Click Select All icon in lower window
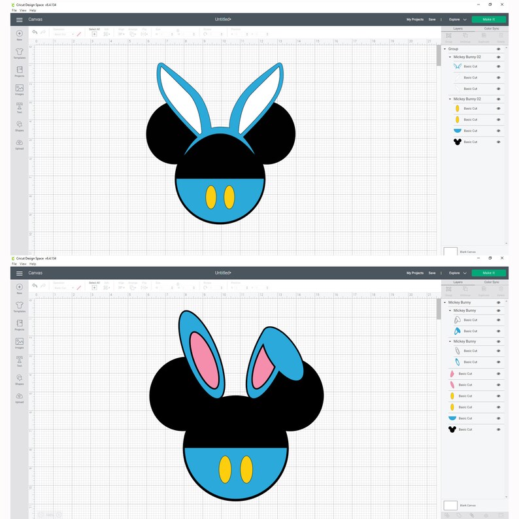Screen dimensions: 519x519 point(94,286)
